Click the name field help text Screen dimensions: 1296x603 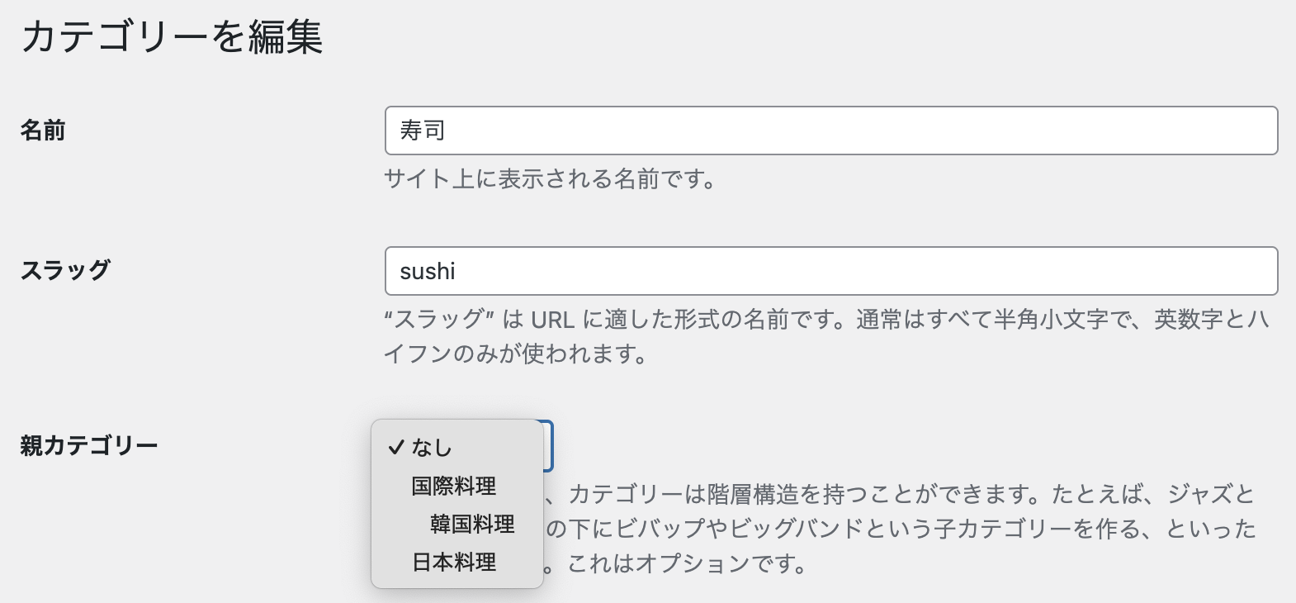[551, 178]
